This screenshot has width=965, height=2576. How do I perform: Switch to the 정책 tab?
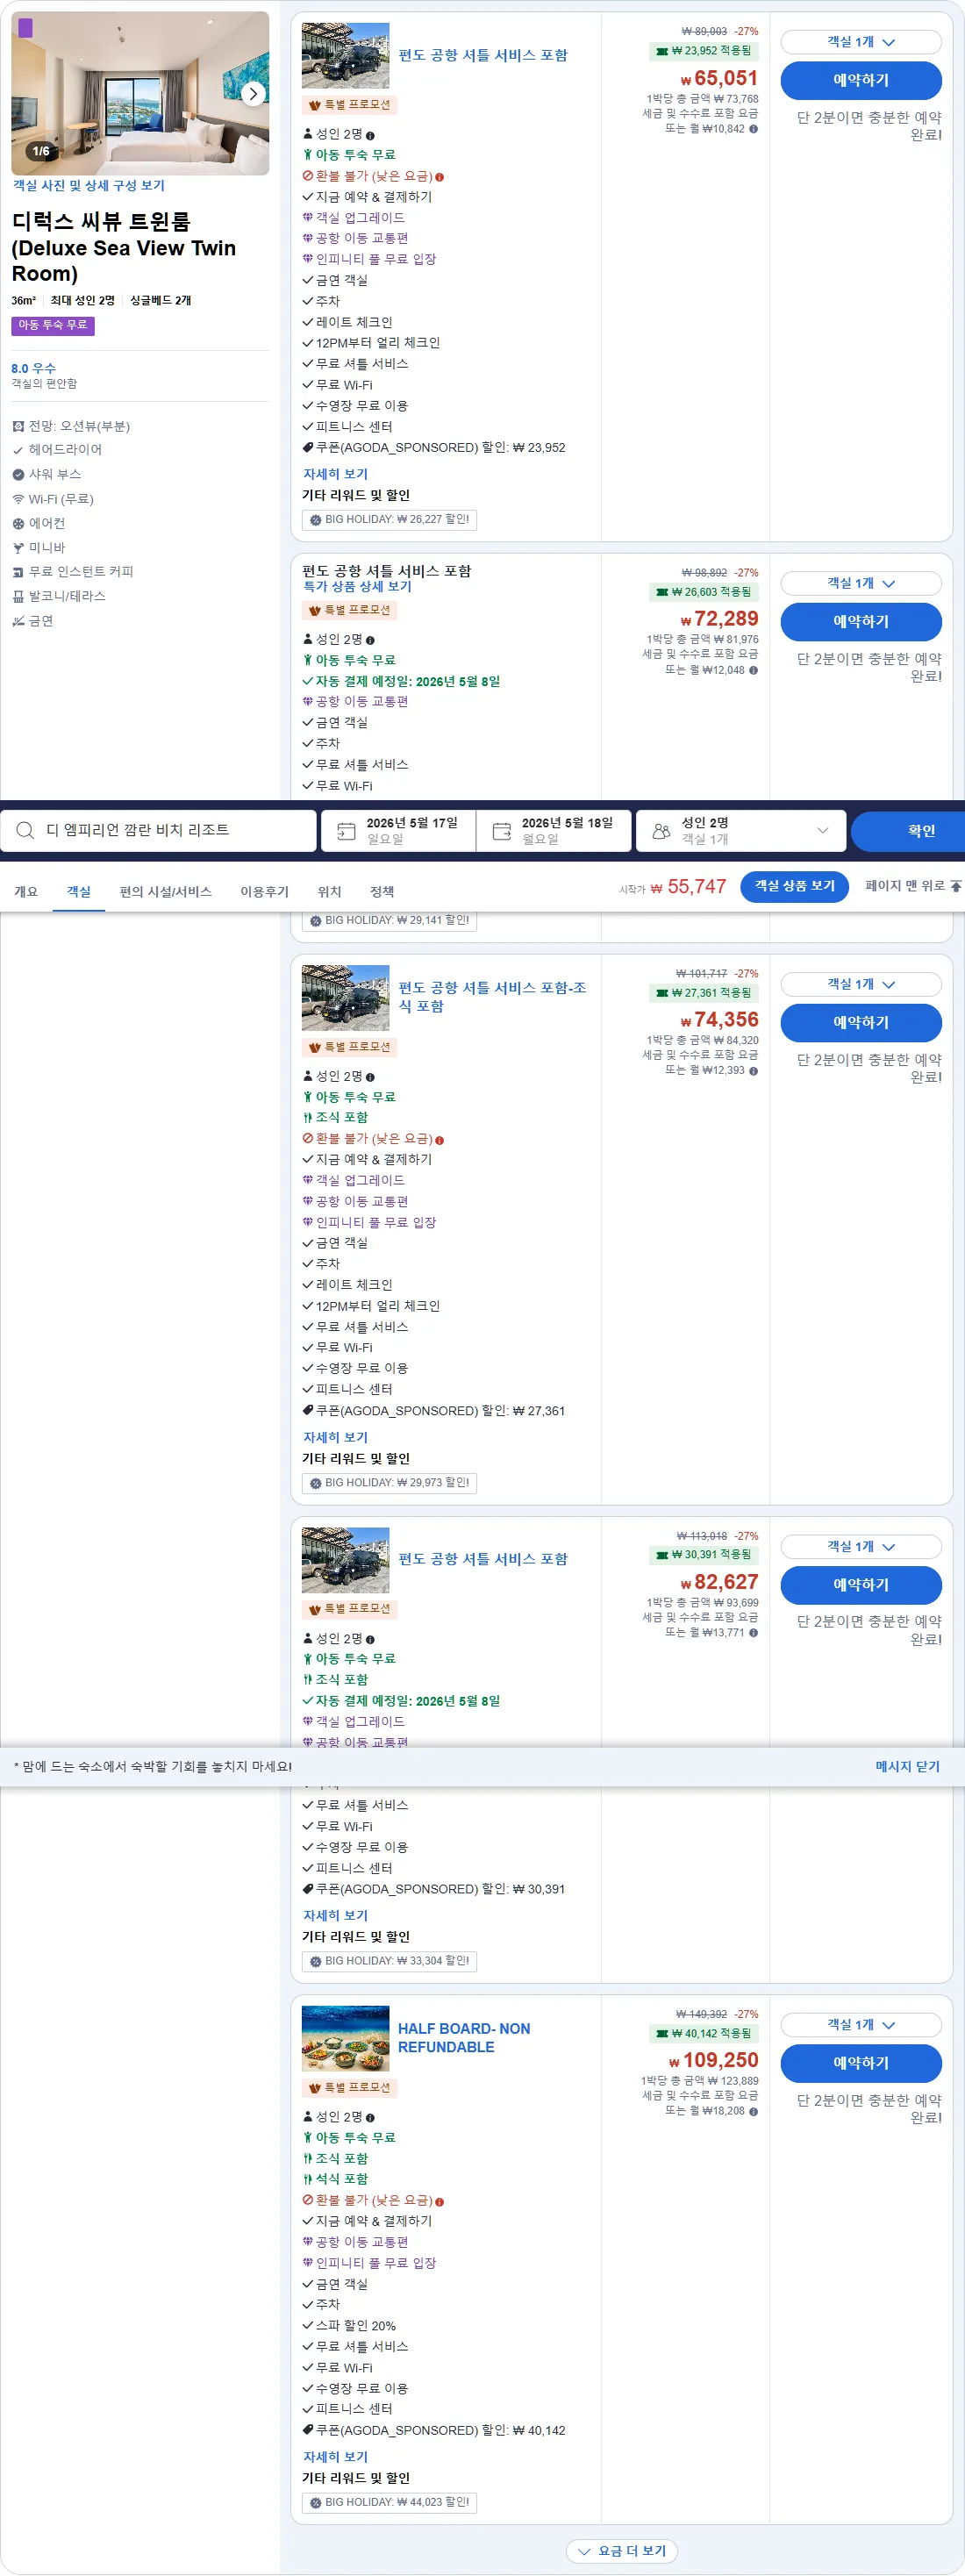tap(382, 892)
